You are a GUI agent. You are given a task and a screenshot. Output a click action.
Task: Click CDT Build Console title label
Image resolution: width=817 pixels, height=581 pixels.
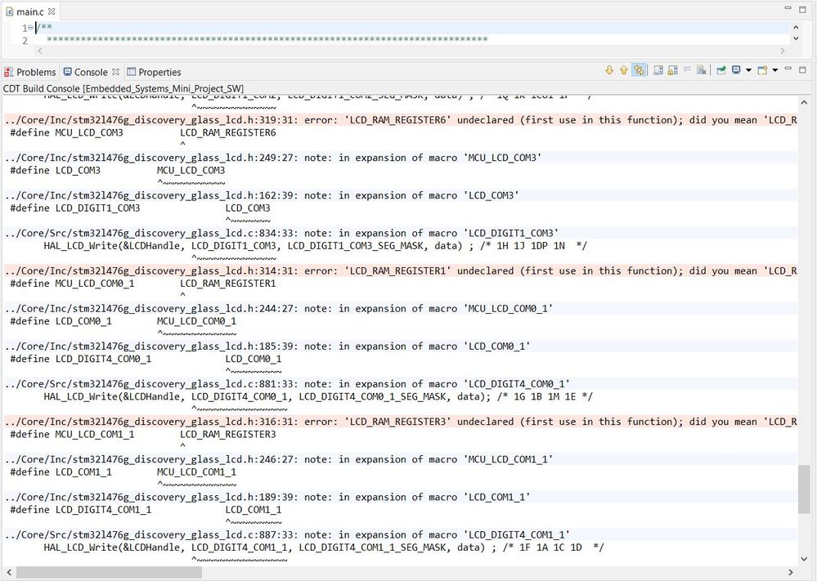[123, 88]
